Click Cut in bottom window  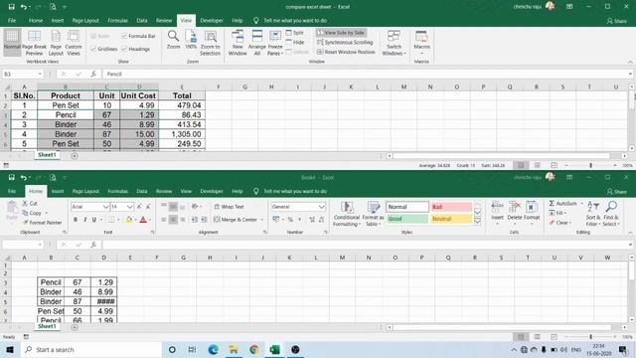[x=30, y=203]
